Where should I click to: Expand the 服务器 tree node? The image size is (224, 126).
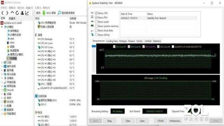pos(2,70)
